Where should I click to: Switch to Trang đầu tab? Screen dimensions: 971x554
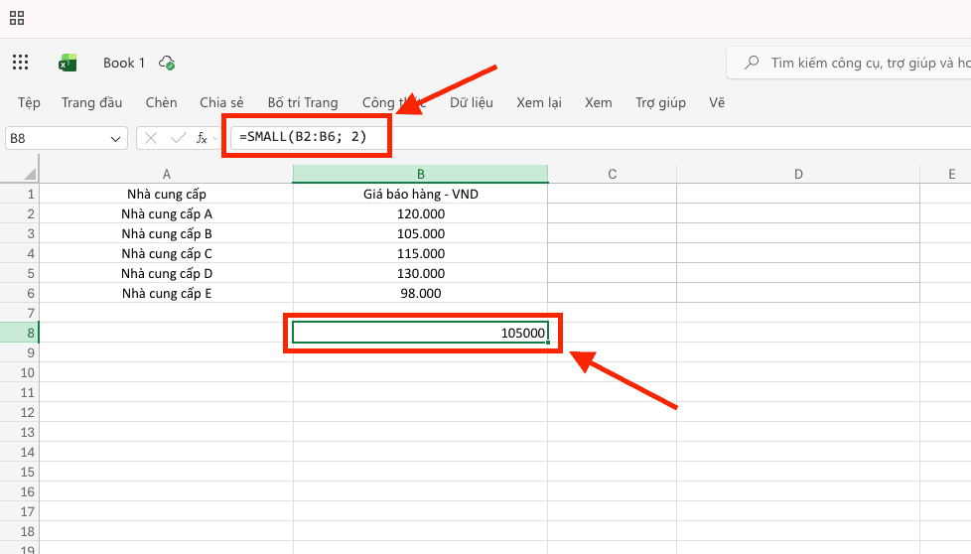(x=91, y=102)
